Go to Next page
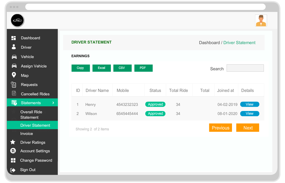Viewport: 285px width, 183px height. 248,128
